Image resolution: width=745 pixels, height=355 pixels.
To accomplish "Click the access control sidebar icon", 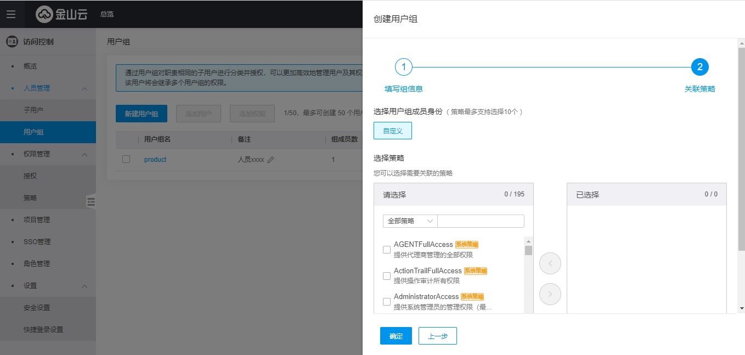I will click(12, 42).
